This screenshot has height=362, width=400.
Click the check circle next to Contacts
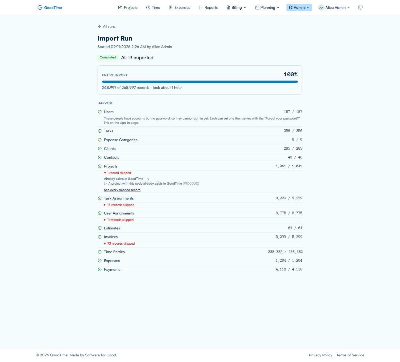point(100,157)
